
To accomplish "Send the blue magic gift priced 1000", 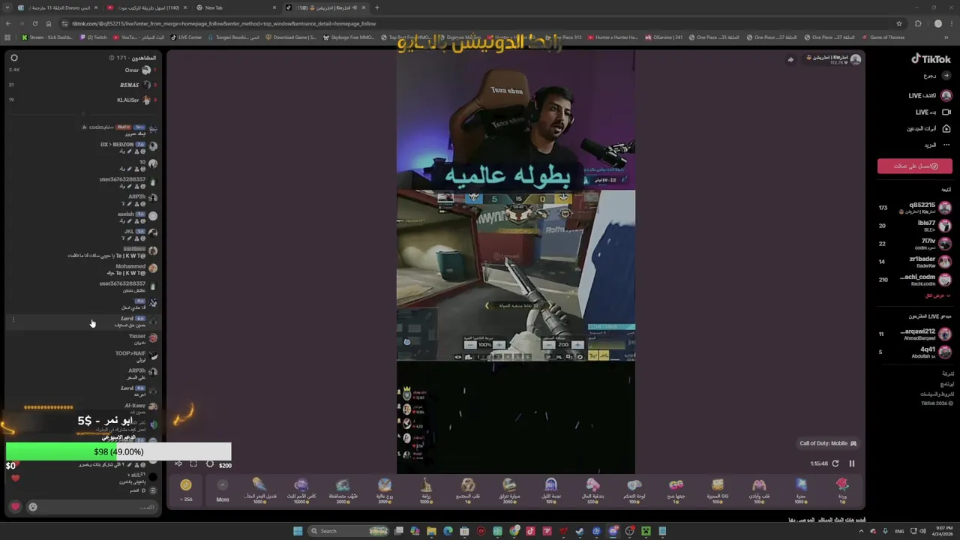I will (x=801, y=490).
